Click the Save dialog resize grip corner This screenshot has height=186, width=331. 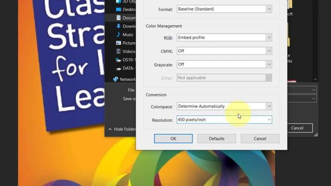(x=316, y=135)
